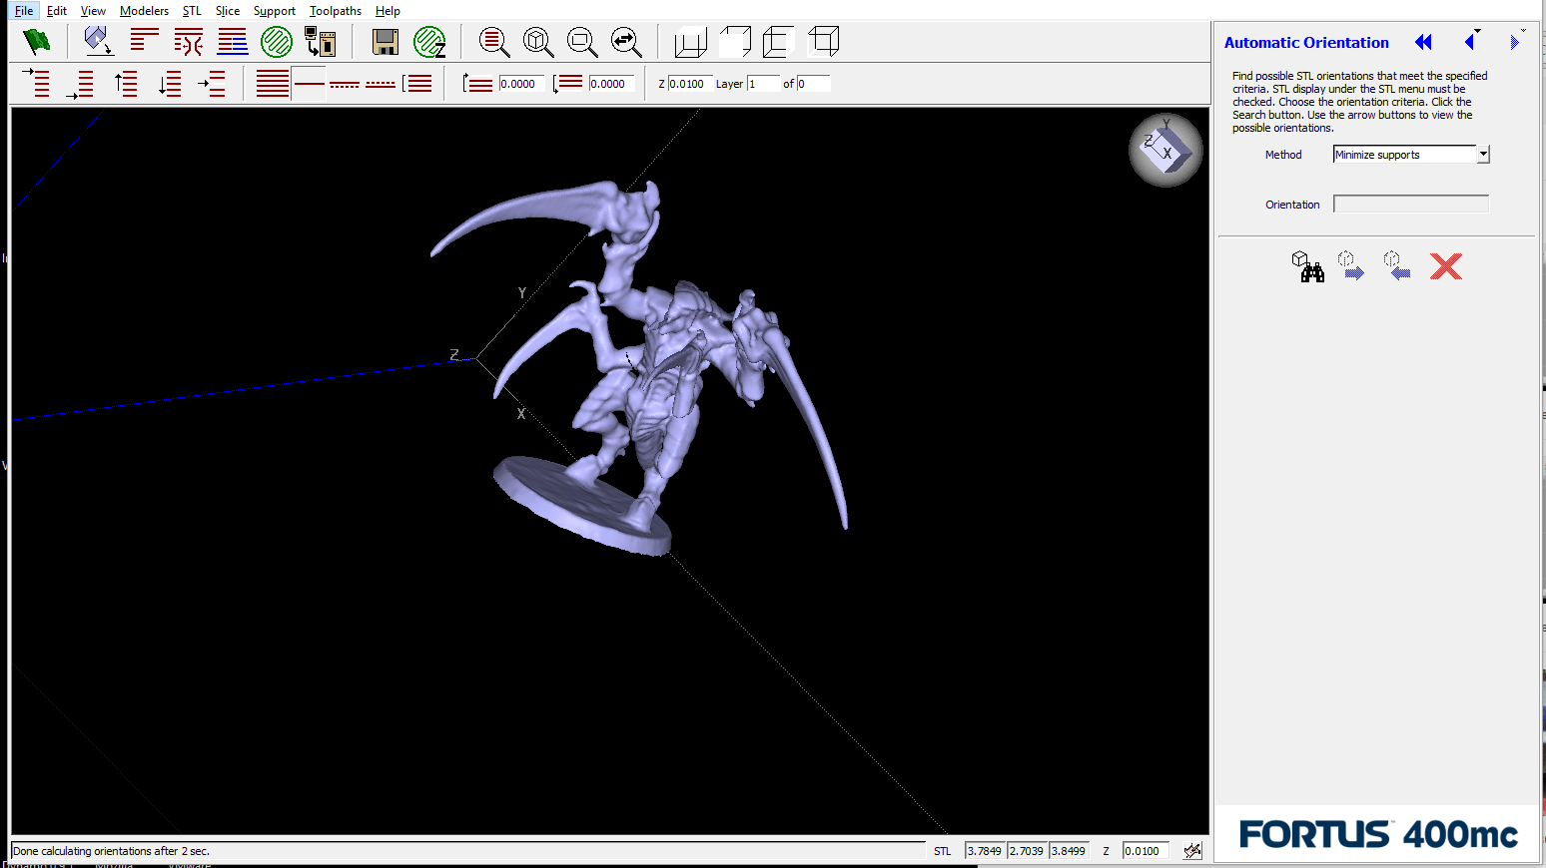1546x868 pixels.
Task: Toggle the single-line layer display button
Action: (x=309, y=84)
